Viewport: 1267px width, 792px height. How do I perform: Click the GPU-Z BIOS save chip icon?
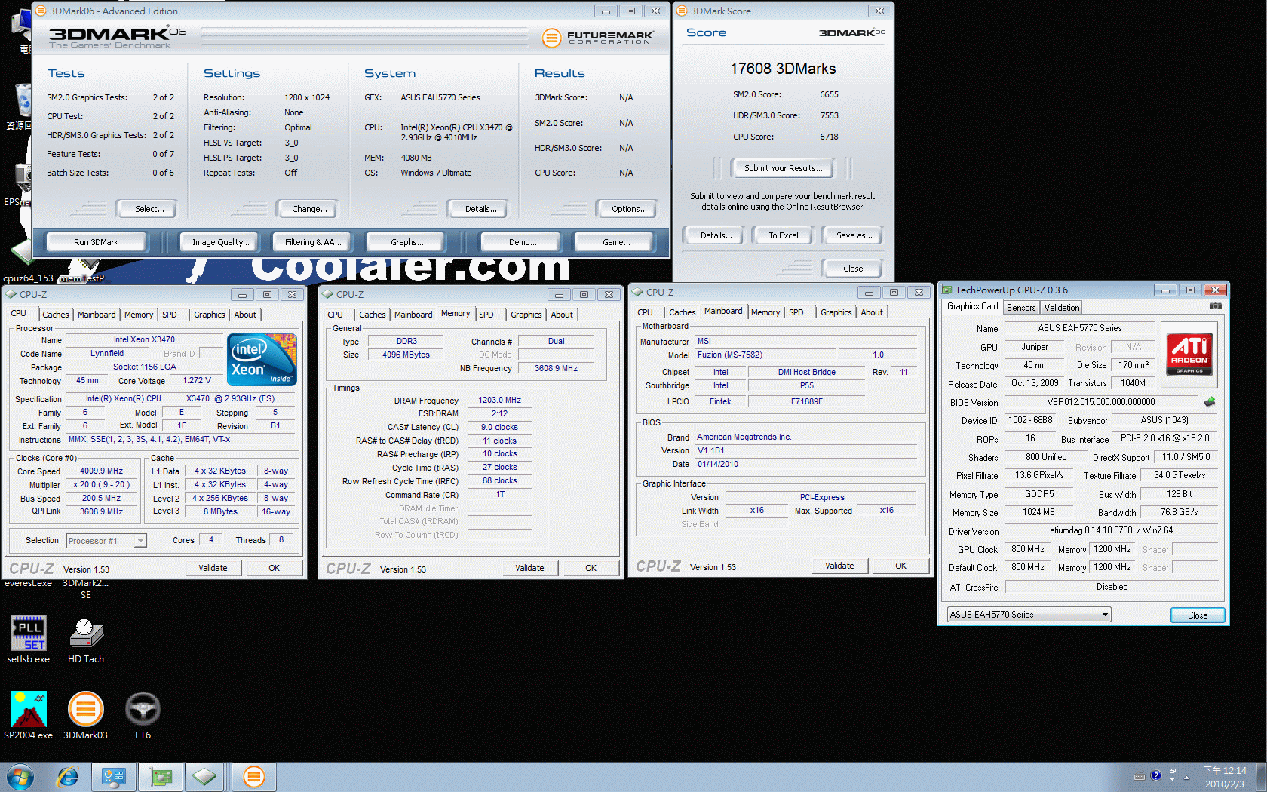[1210, 402]
